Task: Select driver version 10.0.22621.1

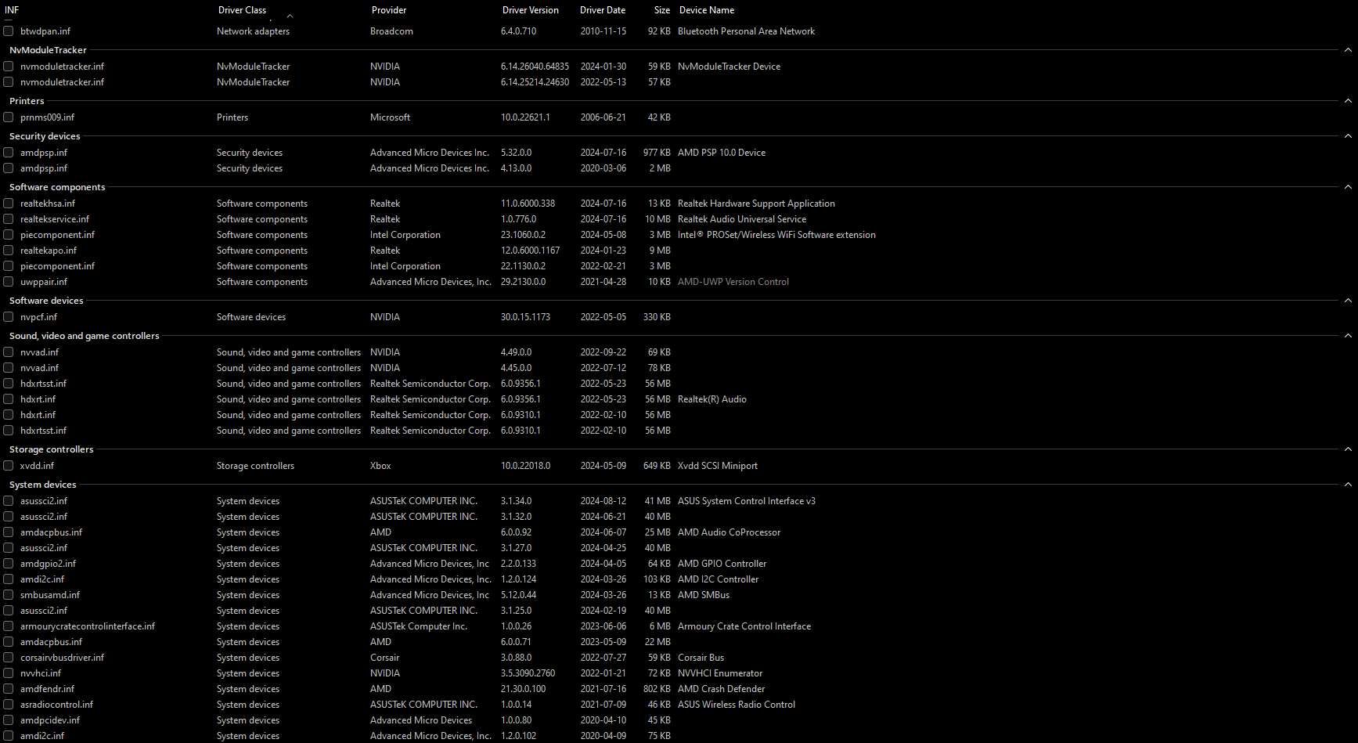Action: 525,117
